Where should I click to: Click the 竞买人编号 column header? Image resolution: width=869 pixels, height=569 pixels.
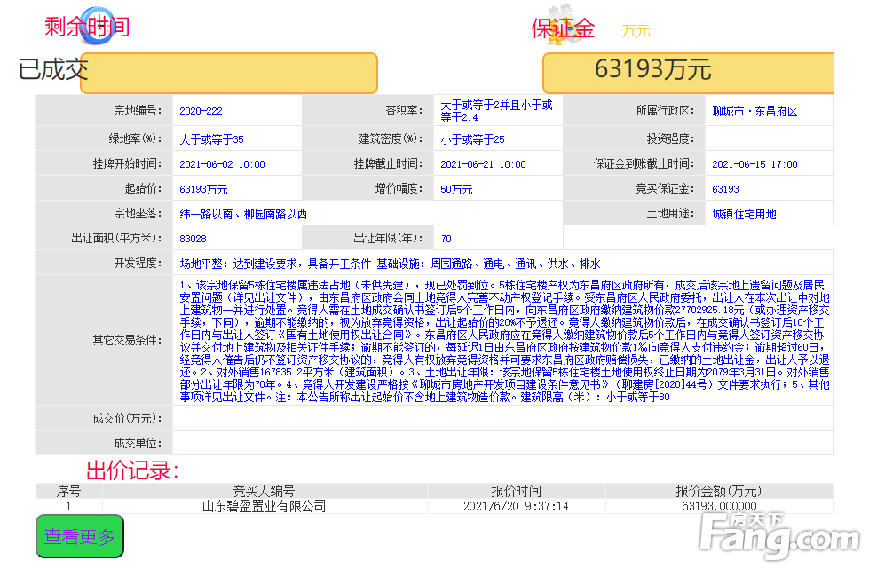point(264,491)
